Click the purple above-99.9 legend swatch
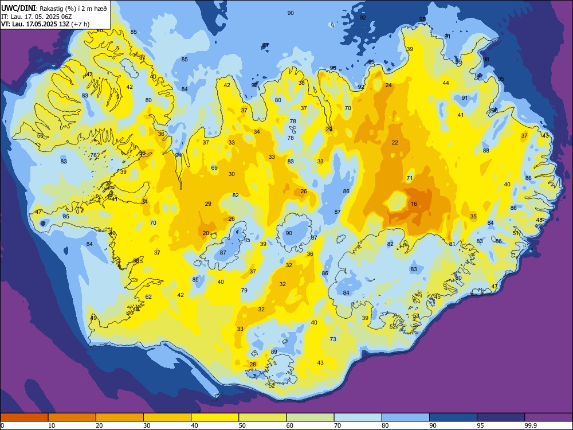The image size is (573, 430). tap(548, 417)
